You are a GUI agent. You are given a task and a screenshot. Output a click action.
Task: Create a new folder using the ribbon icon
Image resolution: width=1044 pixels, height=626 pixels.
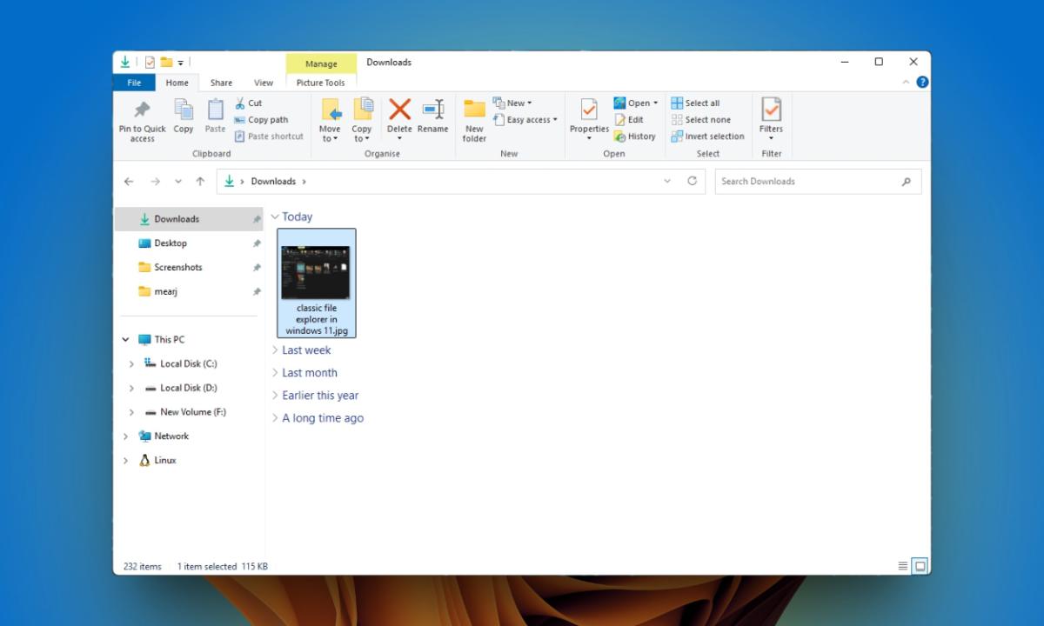click(x=473, y=120)
